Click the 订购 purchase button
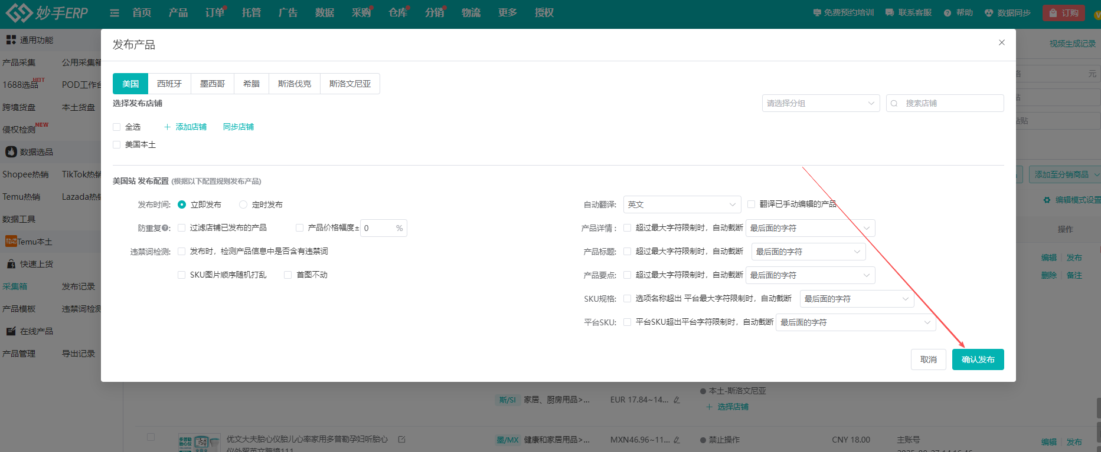Screen dimensions: 1101x452 pyautogui.click(x=1063, y=13)
